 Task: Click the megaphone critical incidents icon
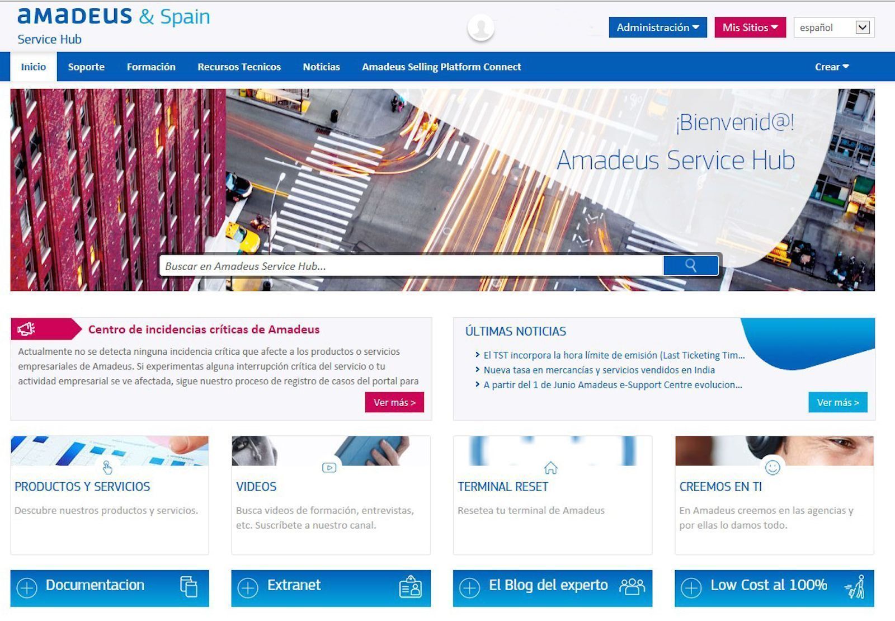point(26,329)
